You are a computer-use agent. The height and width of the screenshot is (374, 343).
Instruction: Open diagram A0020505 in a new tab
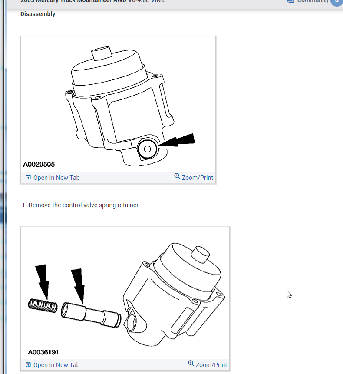[x=53, y=178]
